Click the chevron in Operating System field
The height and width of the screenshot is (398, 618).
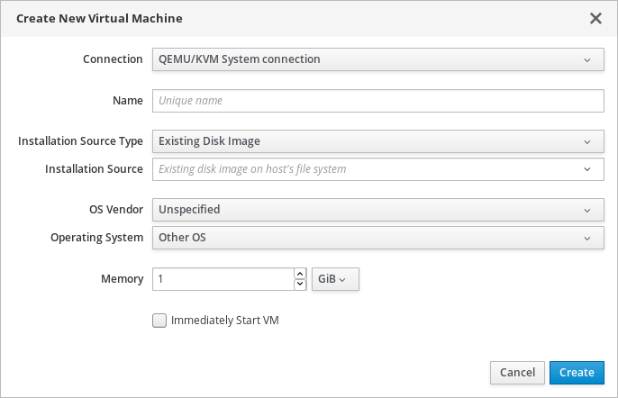coord(587,239)
